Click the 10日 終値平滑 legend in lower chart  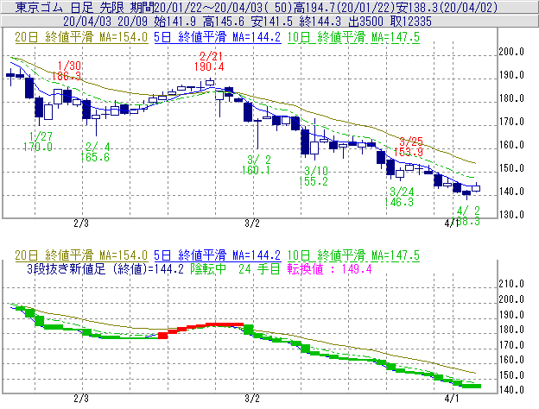pyautogui.click(x=353, y=255)
